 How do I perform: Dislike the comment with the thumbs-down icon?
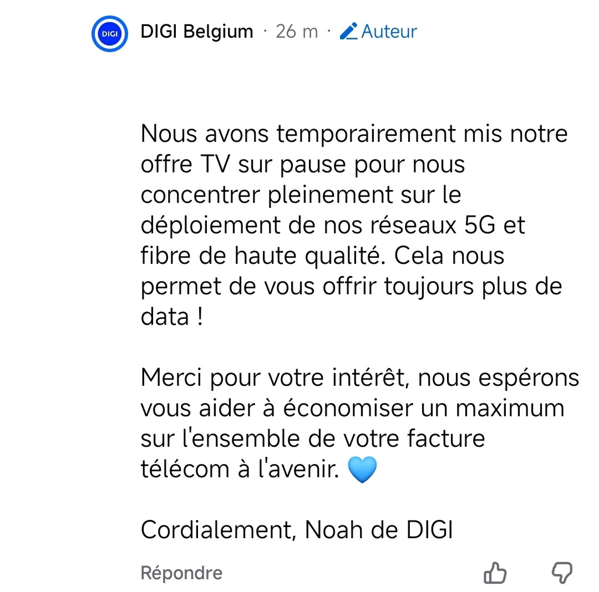point(561,573)
